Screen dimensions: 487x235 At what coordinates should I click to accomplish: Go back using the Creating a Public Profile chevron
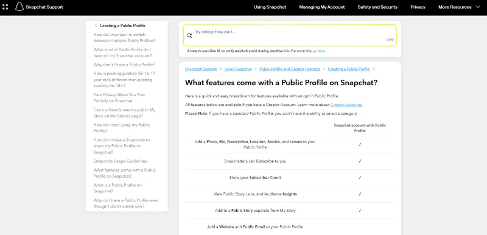[x=96, y=26]
